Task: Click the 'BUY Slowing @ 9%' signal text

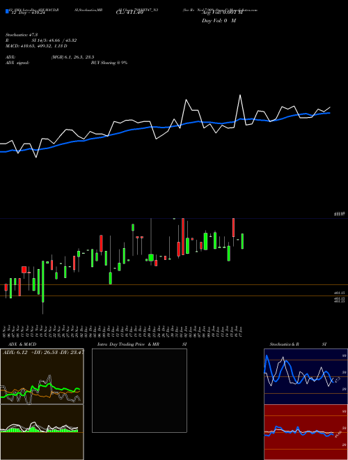Action: (x=109, y=63)
